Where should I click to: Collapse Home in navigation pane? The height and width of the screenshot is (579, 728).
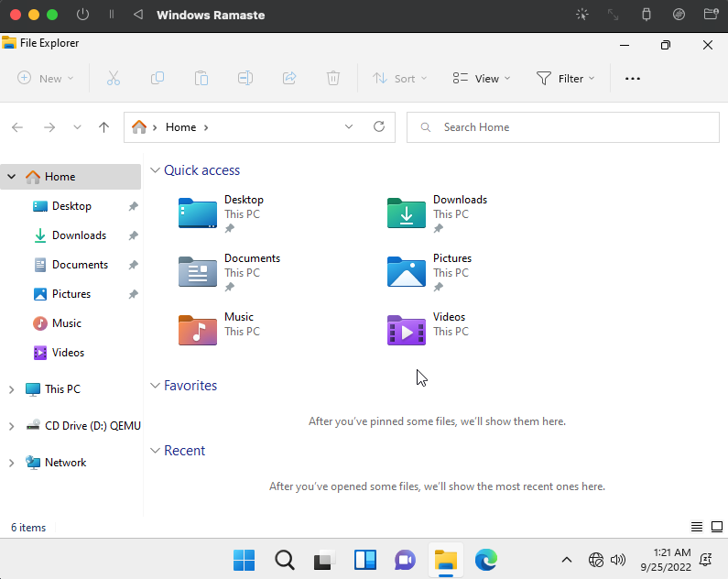[x=12, y=177]
